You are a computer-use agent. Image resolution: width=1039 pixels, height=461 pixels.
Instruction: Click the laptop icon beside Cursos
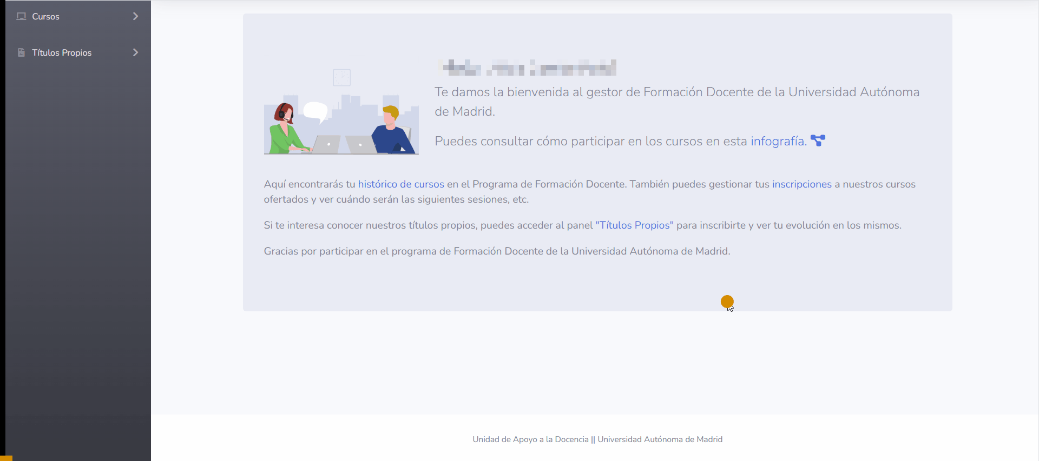[21, 16]
